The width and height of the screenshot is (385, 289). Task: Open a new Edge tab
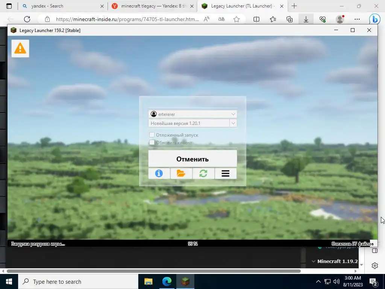(x=294, y=6)
